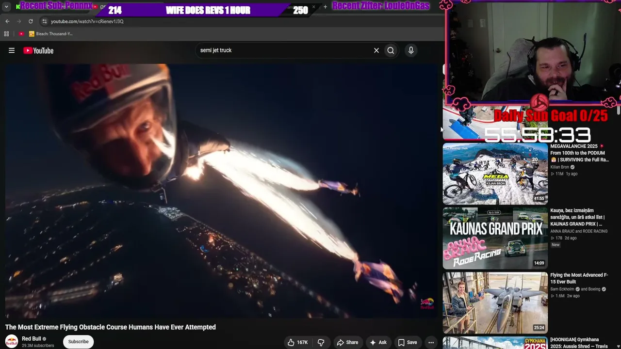Go to YouTube home via logo

[38, 50]
